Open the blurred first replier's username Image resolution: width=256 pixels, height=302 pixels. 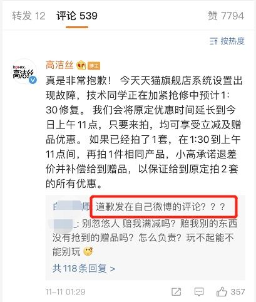click(71, 207)
